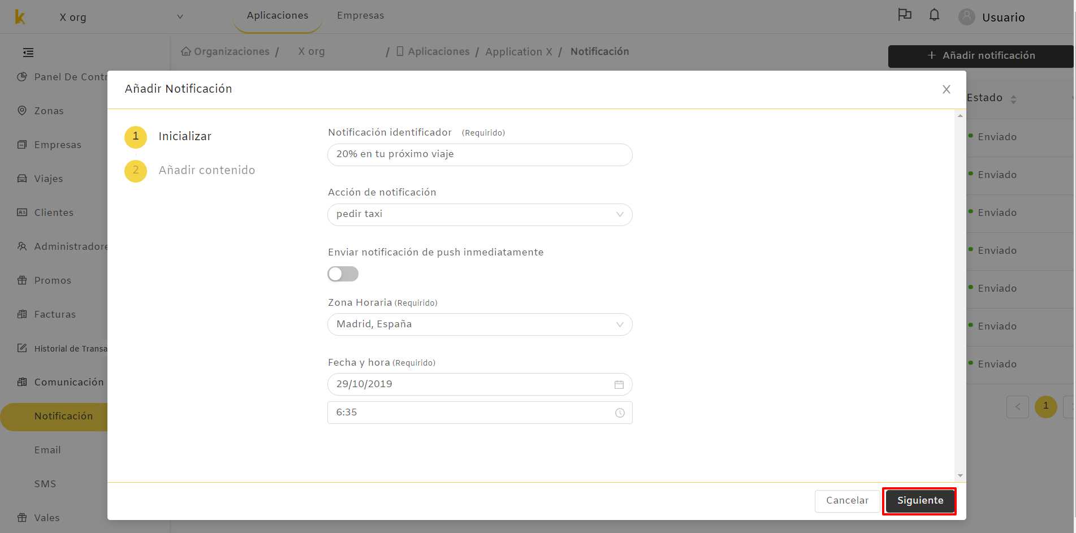The width and height of the screenshot is (1076, 533).
Task: Collapse the sidebar menu icon
Action: coord(28,53)
